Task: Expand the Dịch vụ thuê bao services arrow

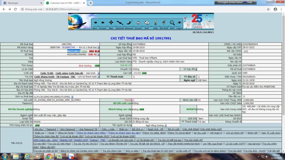Action: 72,97
